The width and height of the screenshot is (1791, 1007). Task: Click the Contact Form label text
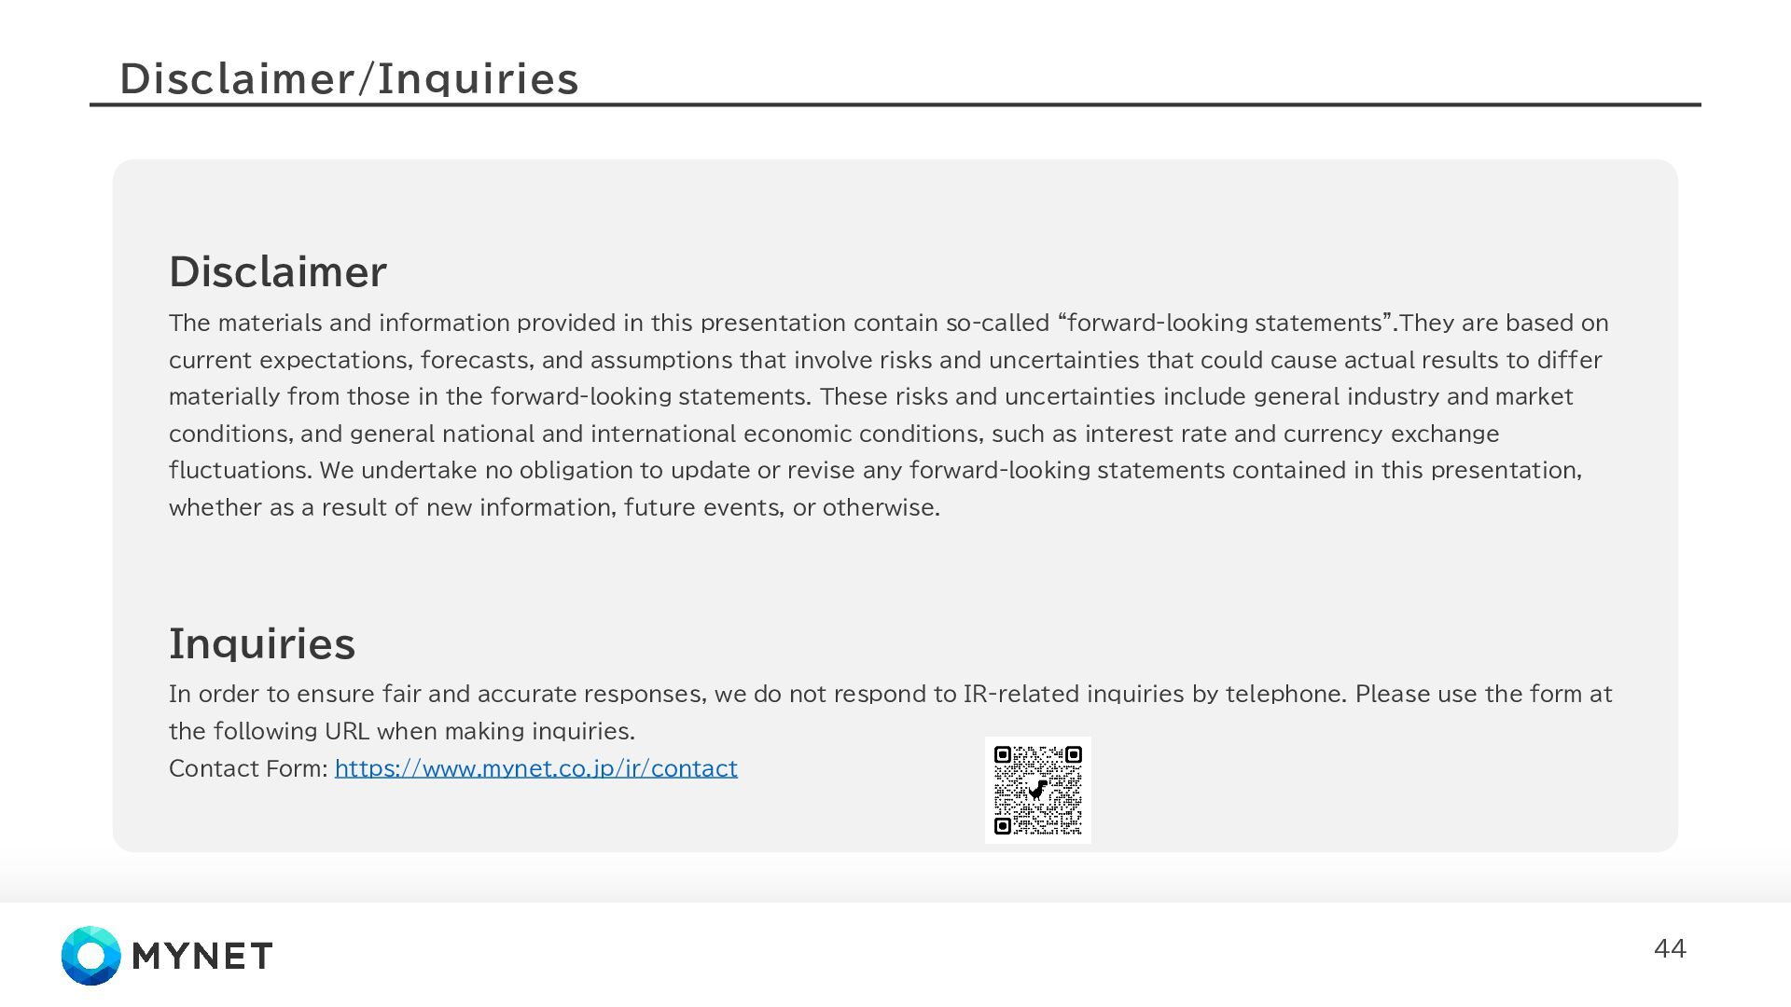pos(248,768)
